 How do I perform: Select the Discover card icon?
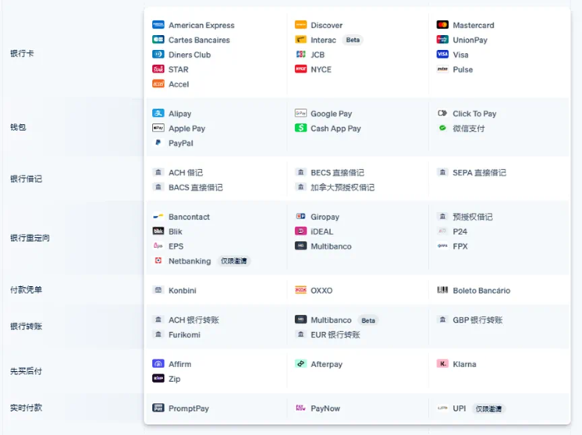point(301,25)
